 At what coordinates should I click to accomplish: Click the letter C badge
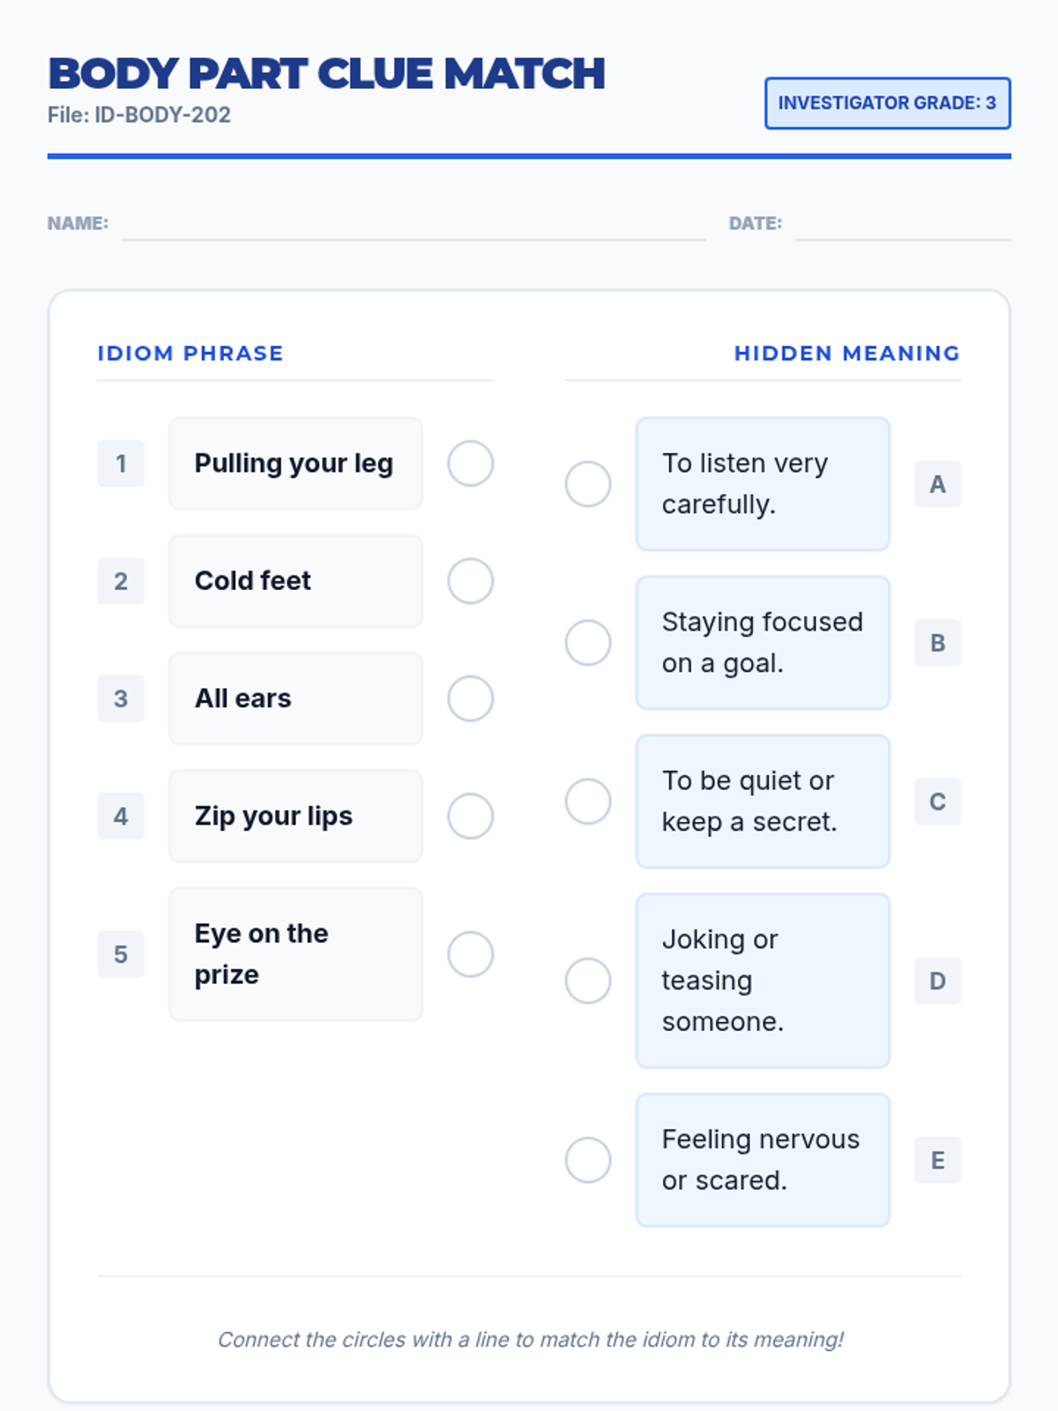coord(937,802)
